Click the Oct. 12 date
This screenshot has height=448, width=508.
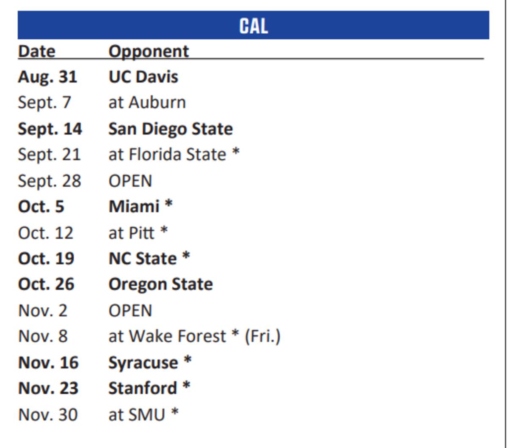[x=46, y=232]
